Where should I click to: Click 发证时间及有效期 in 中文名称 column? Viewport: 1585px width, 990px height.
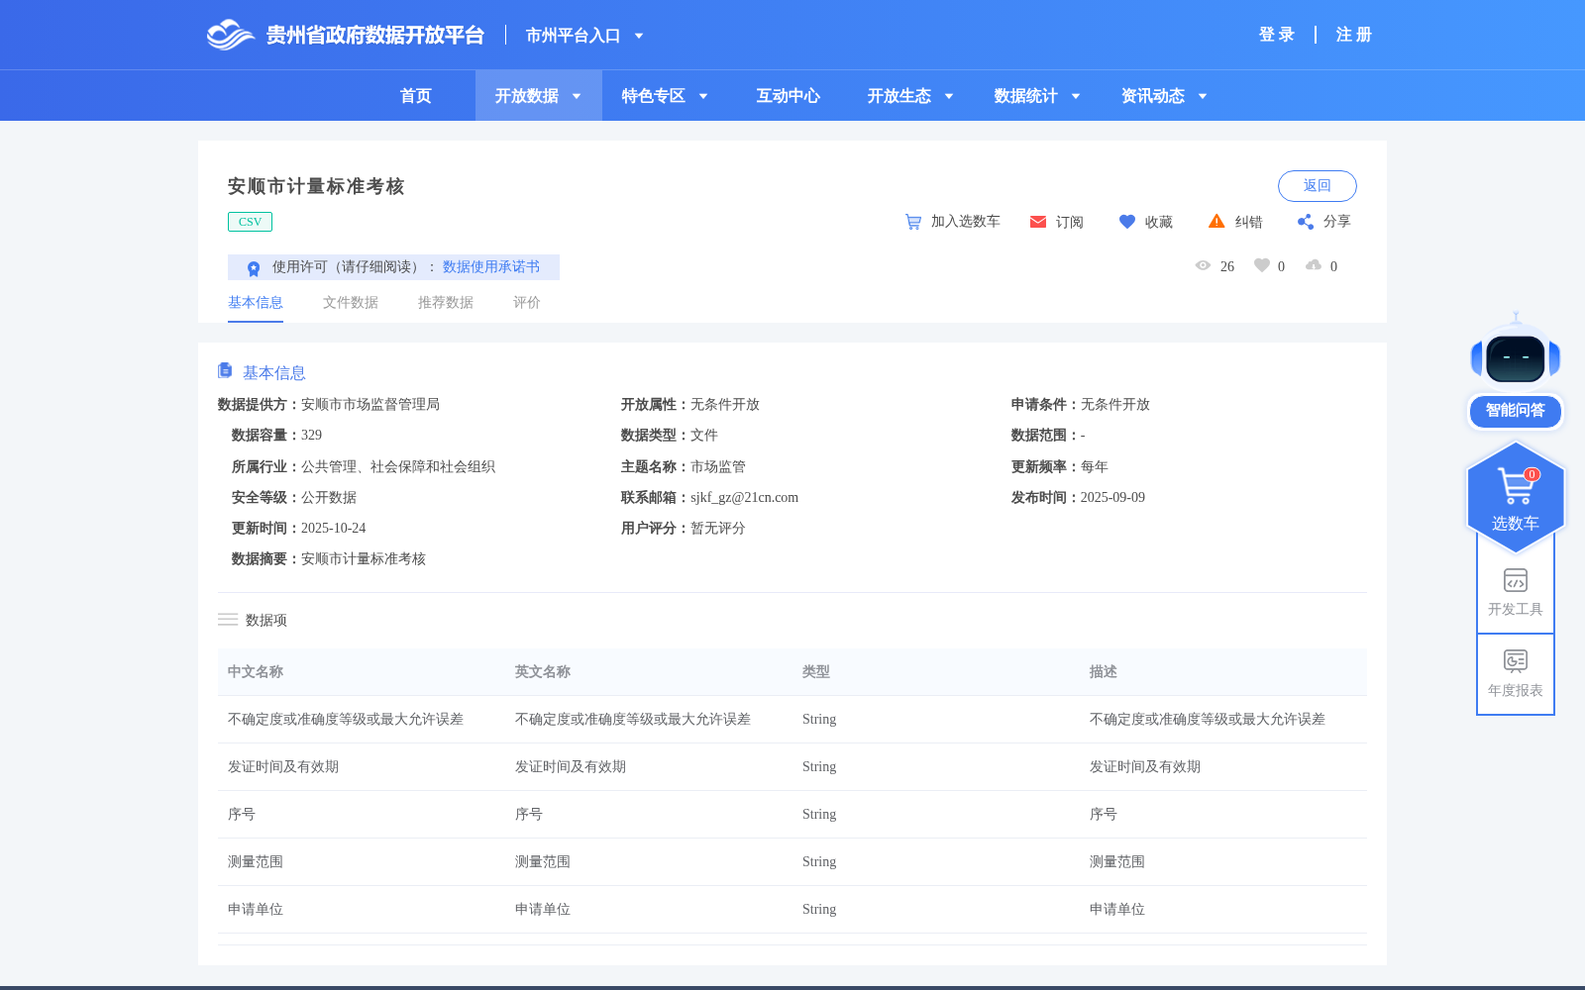(283, 767)
